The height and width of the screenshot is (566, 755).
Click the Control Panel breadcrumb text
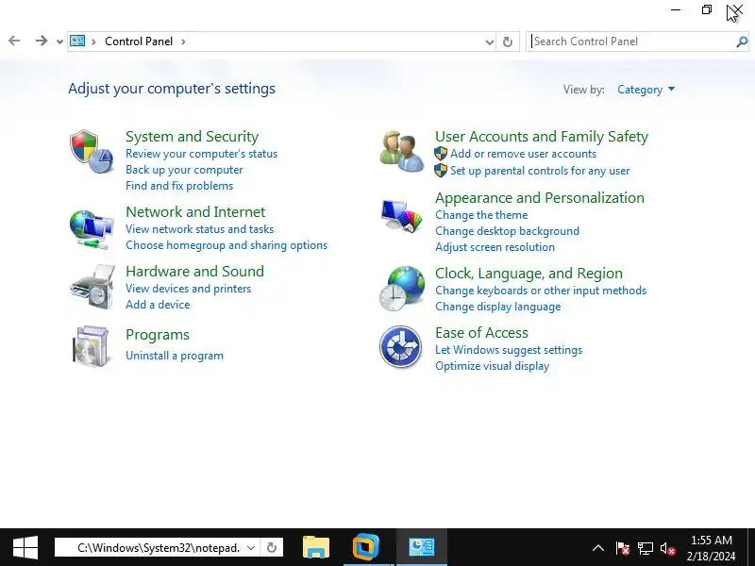(x=139, y=42)
